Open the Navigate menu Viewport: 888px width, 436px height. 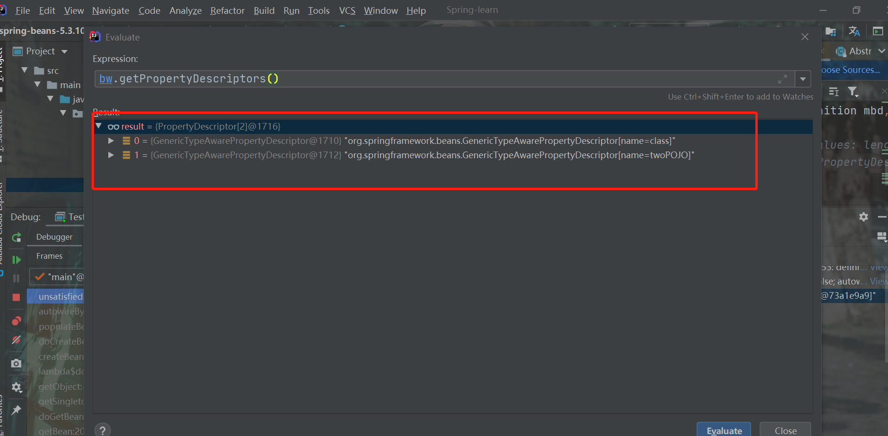click(x=111, y=10)
